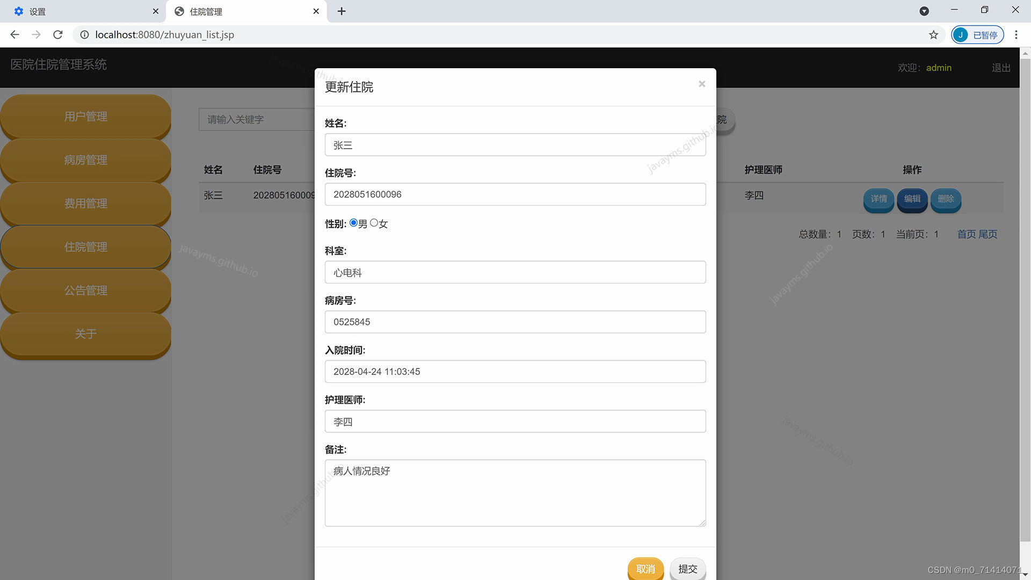Go to 尾页 pagination link
1031x580 pixels.
[x=988, y=234]
